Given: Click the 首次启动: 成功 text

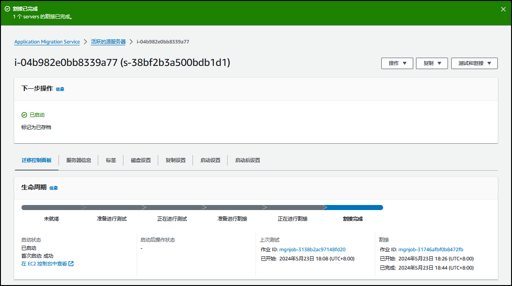Looking at the screenshot, I should (37, 256).
